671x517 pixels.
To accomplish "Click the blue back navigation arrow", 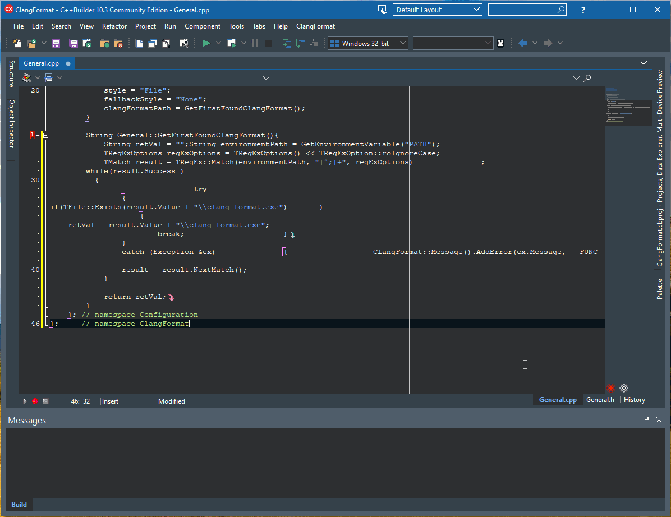I will tap(522, 43).
